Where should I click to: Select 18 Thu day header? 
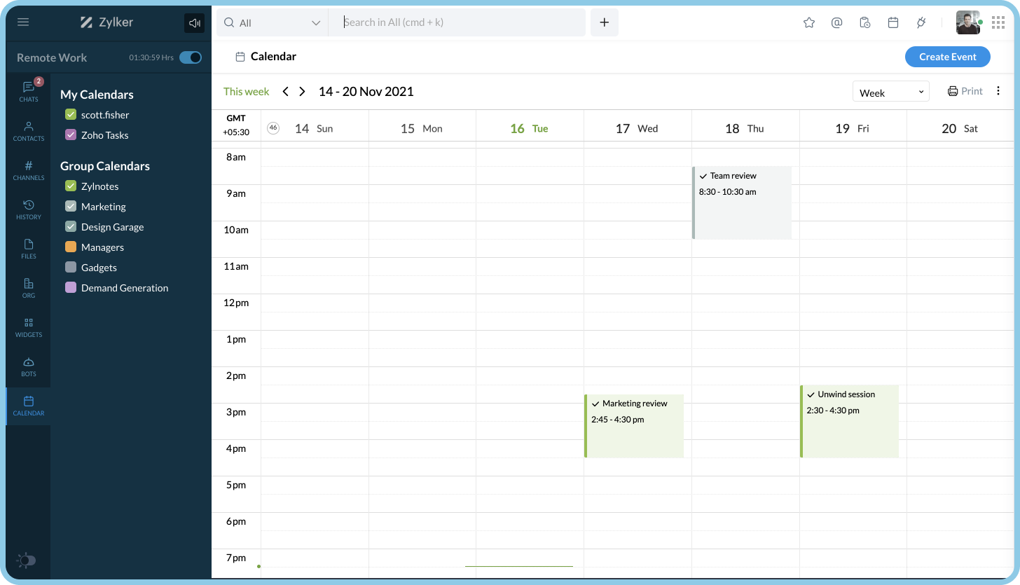click(745, 128)
